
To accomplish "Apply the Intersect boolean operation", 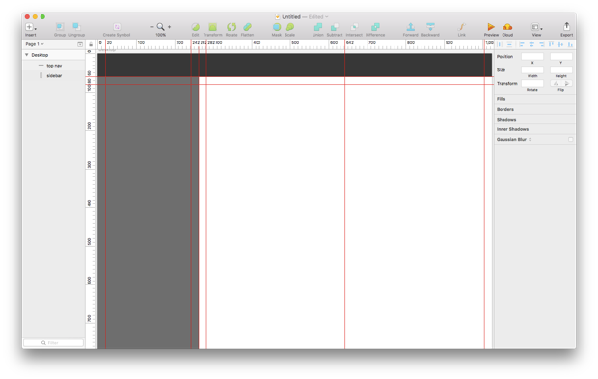I will (x=354, y=27).
